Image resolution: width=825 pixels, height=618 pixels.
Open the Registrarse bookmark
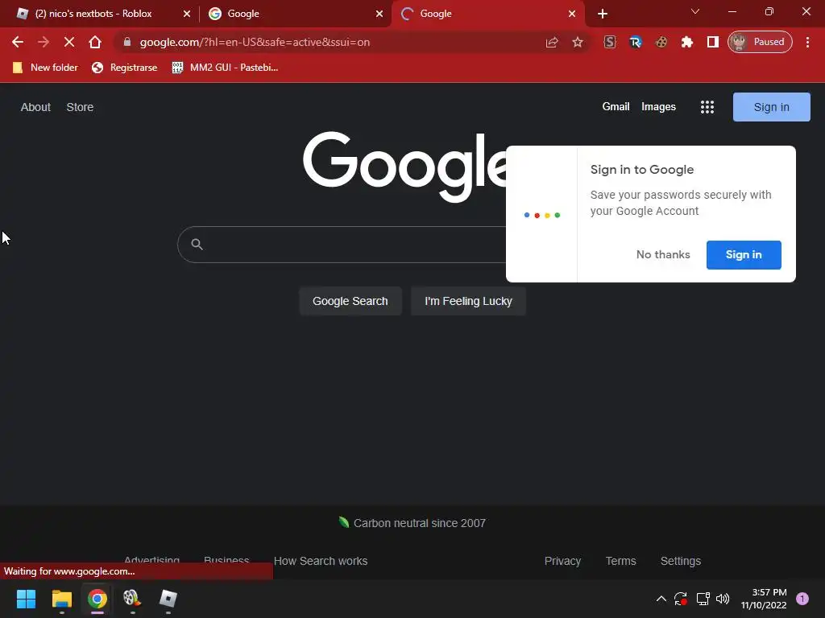[x=124, y=68]
